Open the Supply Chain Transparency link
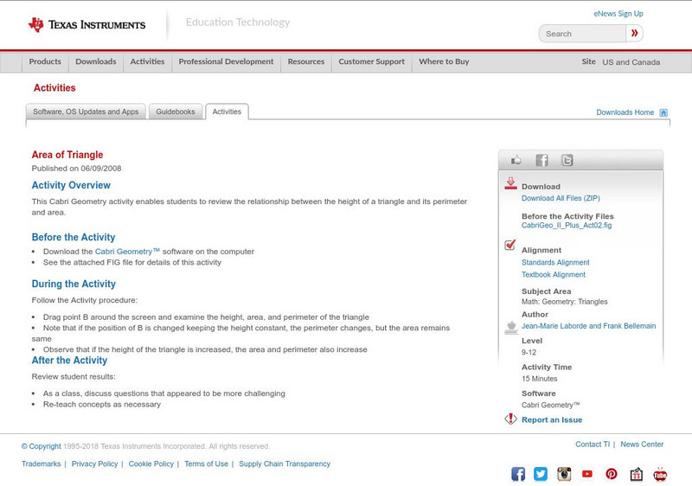692x486 pixels. (x=285, y=464)
